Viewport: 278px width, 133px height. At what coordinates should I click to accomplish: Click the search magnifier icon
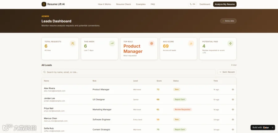click(x=44, y=72)
